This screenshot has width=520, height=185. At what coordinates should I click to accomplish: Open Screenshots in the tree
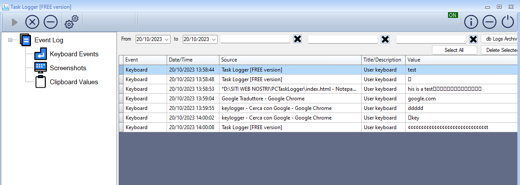(x=68, y=68)
